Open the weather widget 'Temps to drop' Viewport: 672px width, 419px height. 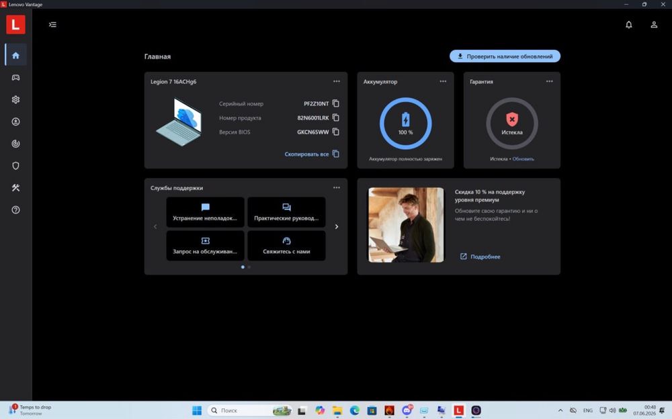pos(31,410)
